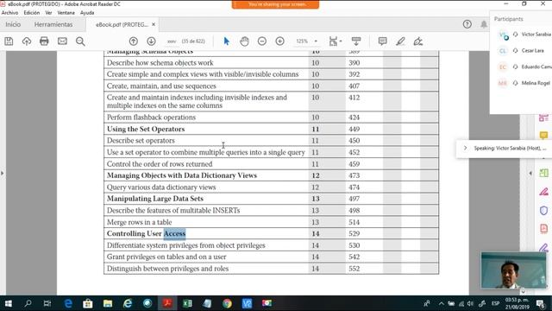Open the red PDF tool in sidebar

click(x=543, y=228)
